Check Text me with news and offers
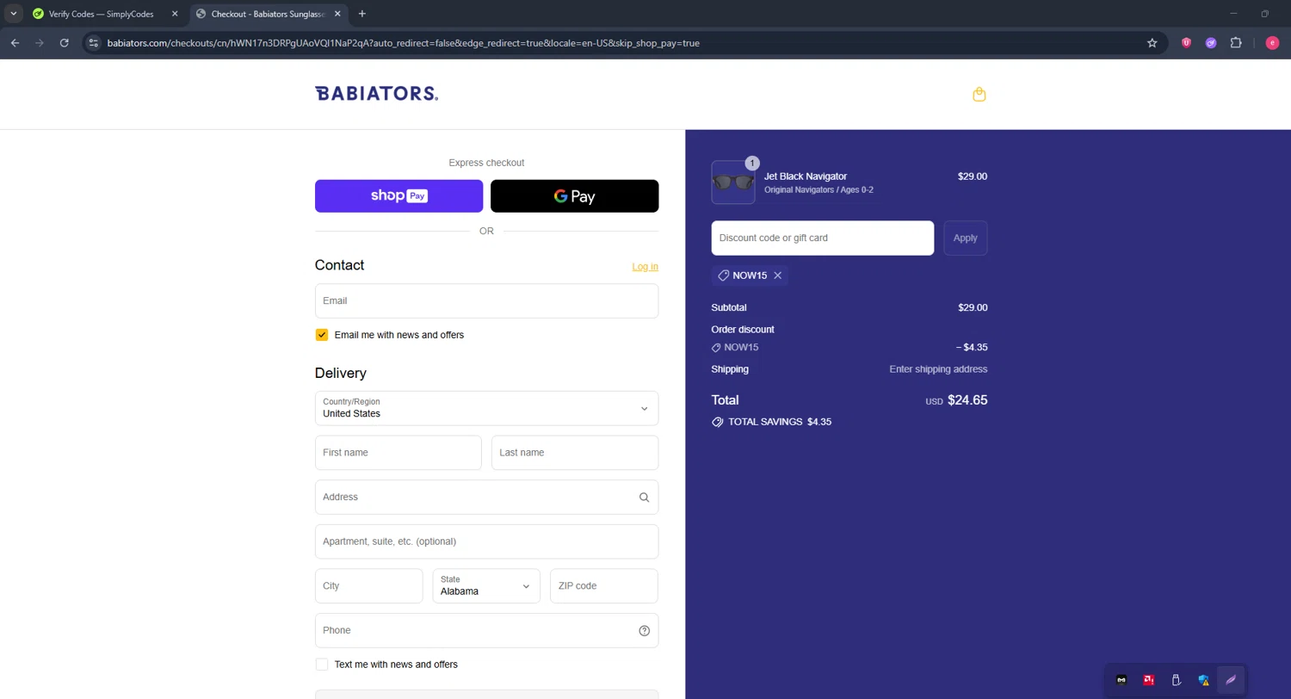Viewport: 1291px width, 699px height. pyautogui.click(x=322, y=665)
